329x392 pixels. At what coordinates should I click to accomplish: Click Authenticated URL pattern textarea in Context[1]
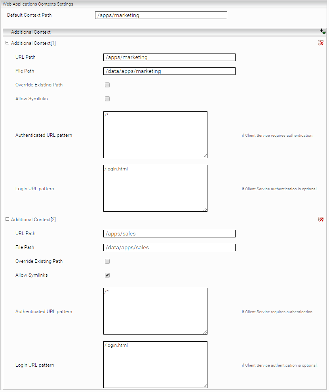coord(155,135)
